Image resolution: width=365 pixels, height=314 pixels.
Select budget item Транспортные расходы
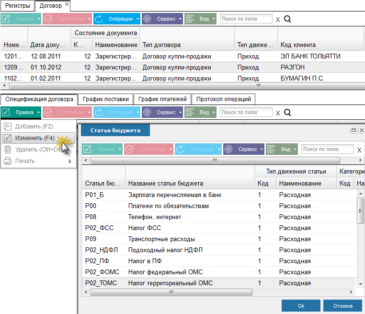pyautogui.click(x=219, y=239)
